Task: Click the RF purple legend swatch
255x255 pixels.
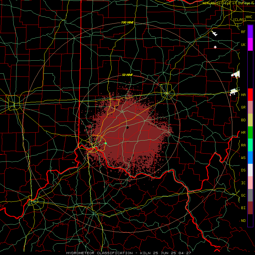Action: [x=250, y=32]
